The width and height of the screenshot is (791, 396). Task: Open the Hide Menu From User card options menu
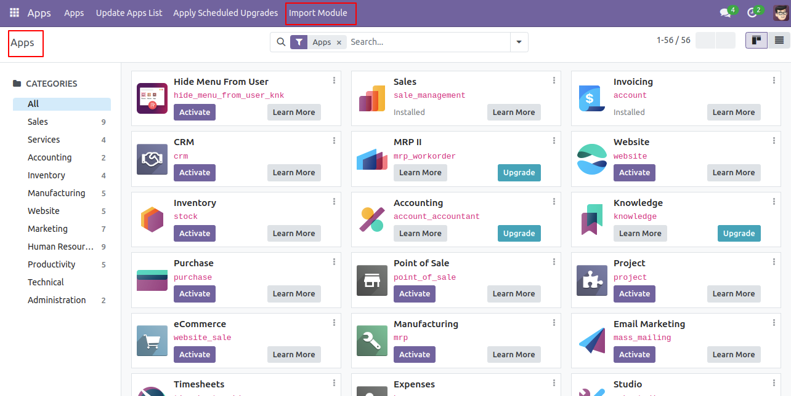point(334,81)
